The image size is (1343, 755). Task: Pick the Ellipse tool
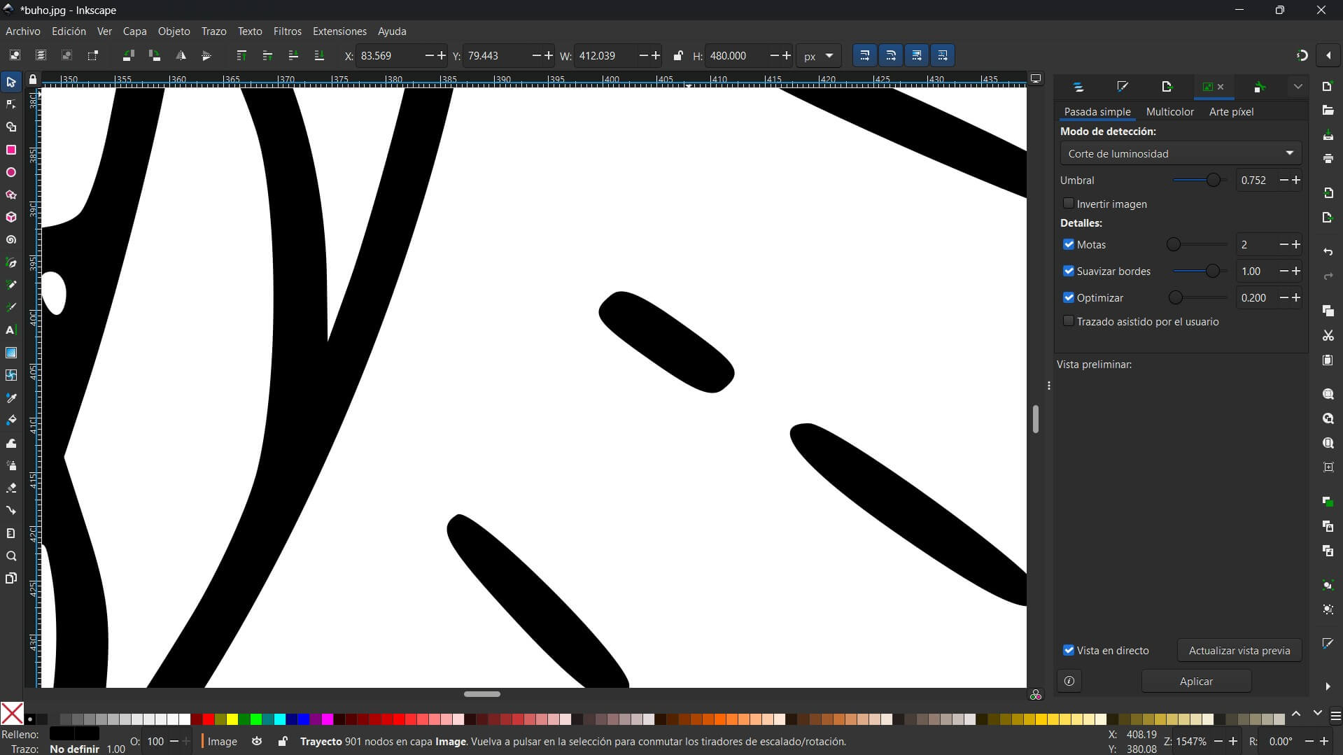tap(11, 172)
